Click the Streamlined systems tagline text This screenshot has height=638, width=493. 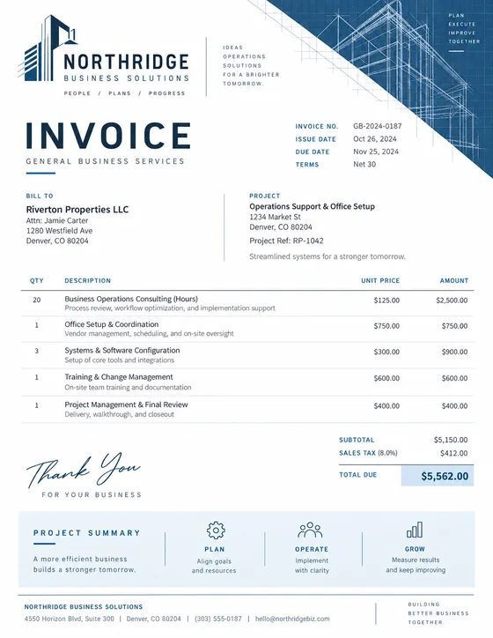[327, 256]
